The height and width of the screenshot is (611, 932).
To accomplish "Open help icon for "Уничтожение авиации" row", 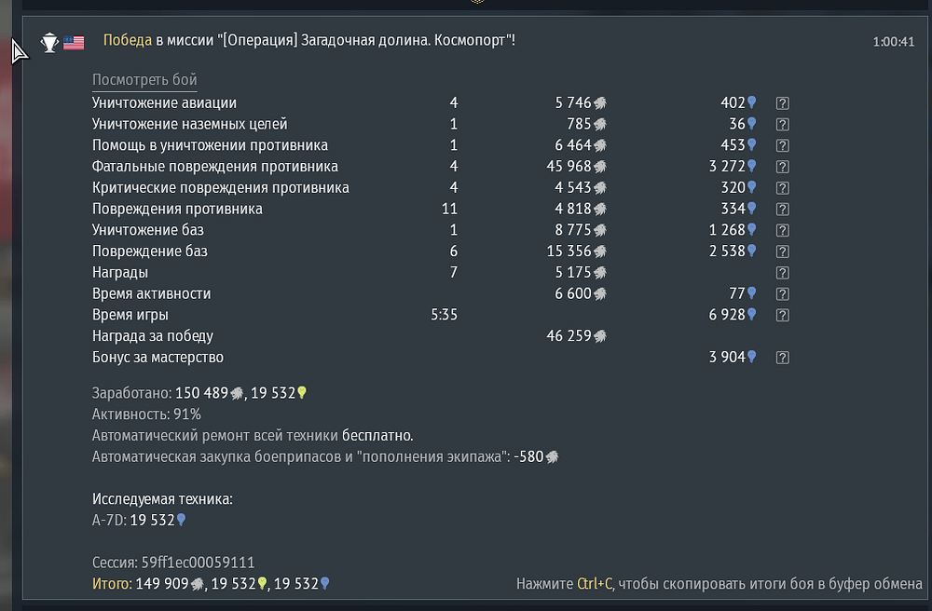I will tap(783, 103).
